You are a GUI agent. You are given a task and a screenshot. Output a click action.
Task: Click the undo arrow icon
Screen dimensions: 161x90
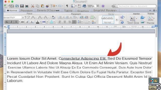coord(54,6)
